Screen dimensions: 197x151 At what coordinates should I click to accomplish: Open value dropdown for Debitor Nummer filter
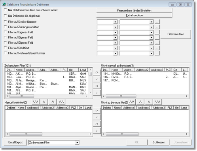tap(152, 22)
